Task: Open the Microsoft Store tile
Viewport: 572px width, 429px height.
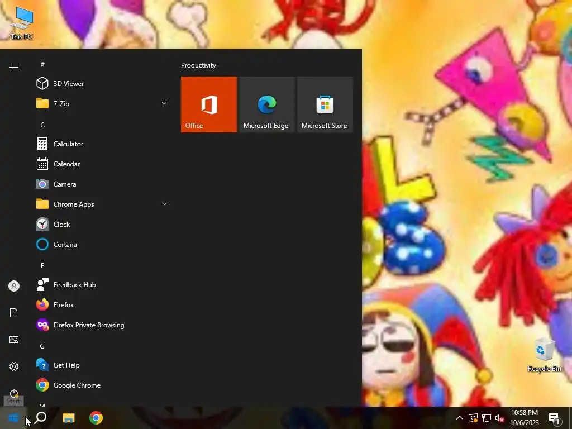Action: tap(325, 104)
